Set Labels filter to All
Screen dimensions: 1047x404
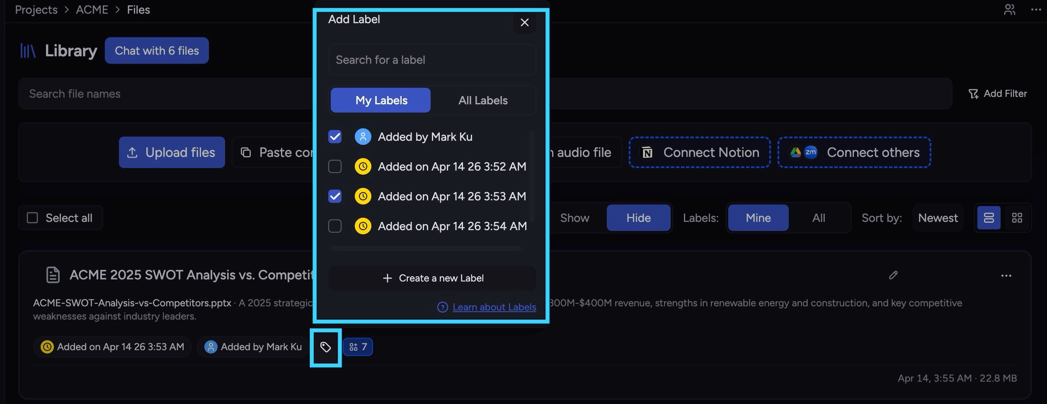[819, 218]
